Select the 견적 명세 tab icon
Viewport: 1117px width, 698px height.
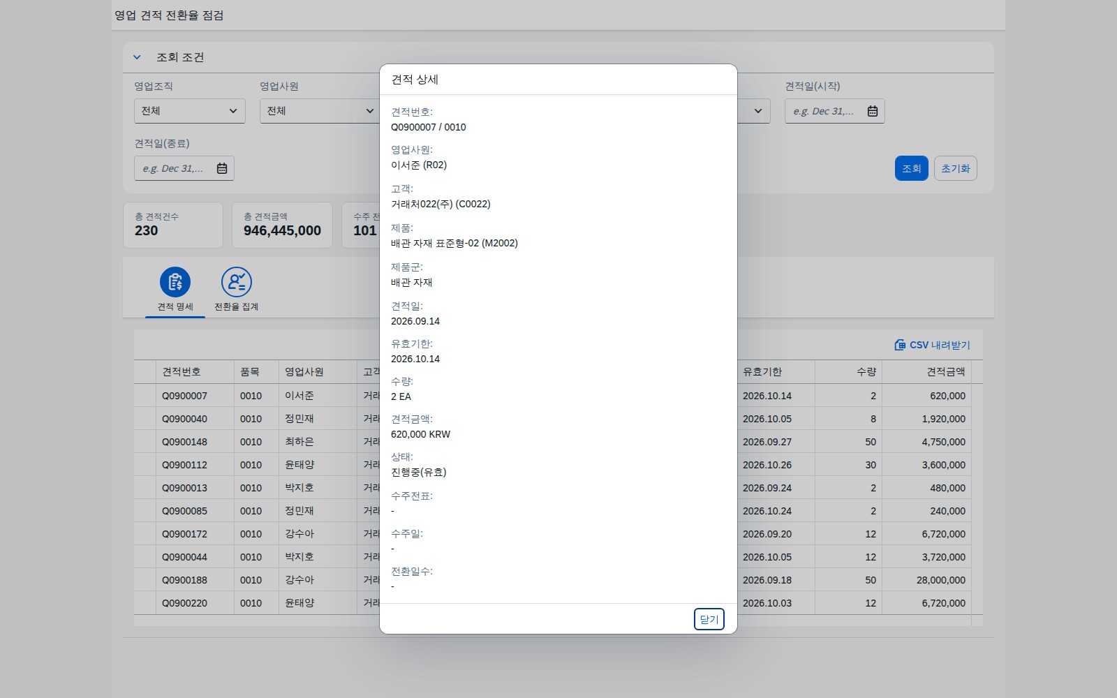pyautogui.click(x=175, y=282)
